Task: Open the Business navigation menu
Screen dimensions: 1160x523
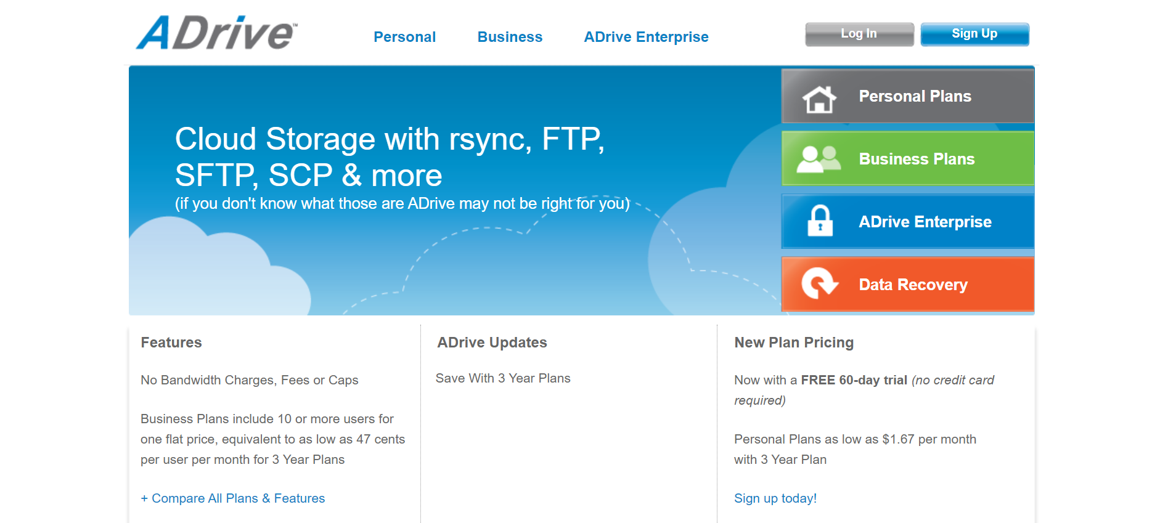Action: tap(510, 37)
